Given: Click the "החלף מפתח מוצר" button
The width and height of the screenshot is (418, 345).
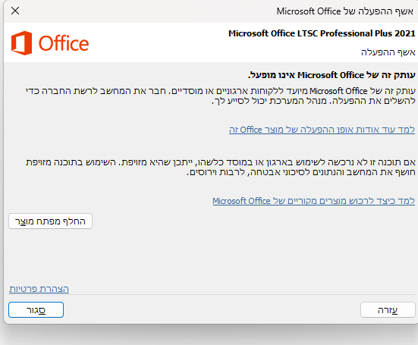Looking at the screenshot, I should coord(50,221).
